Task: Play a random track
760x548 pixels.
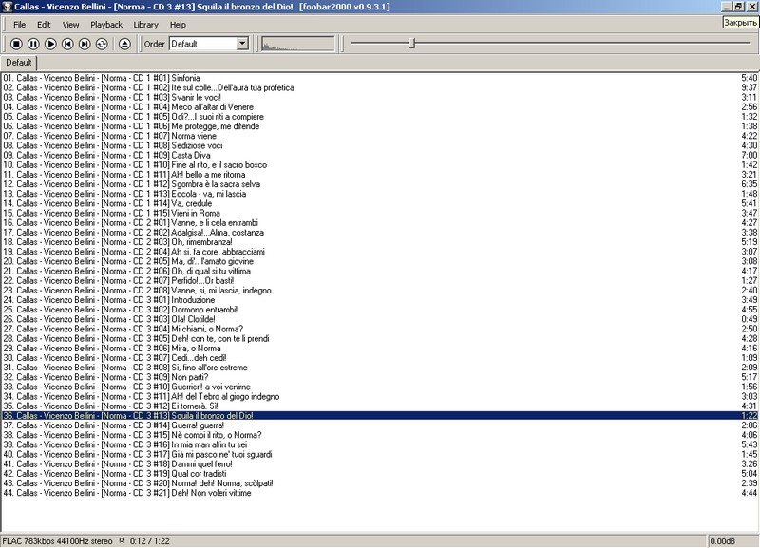Action: coord(102,44)
